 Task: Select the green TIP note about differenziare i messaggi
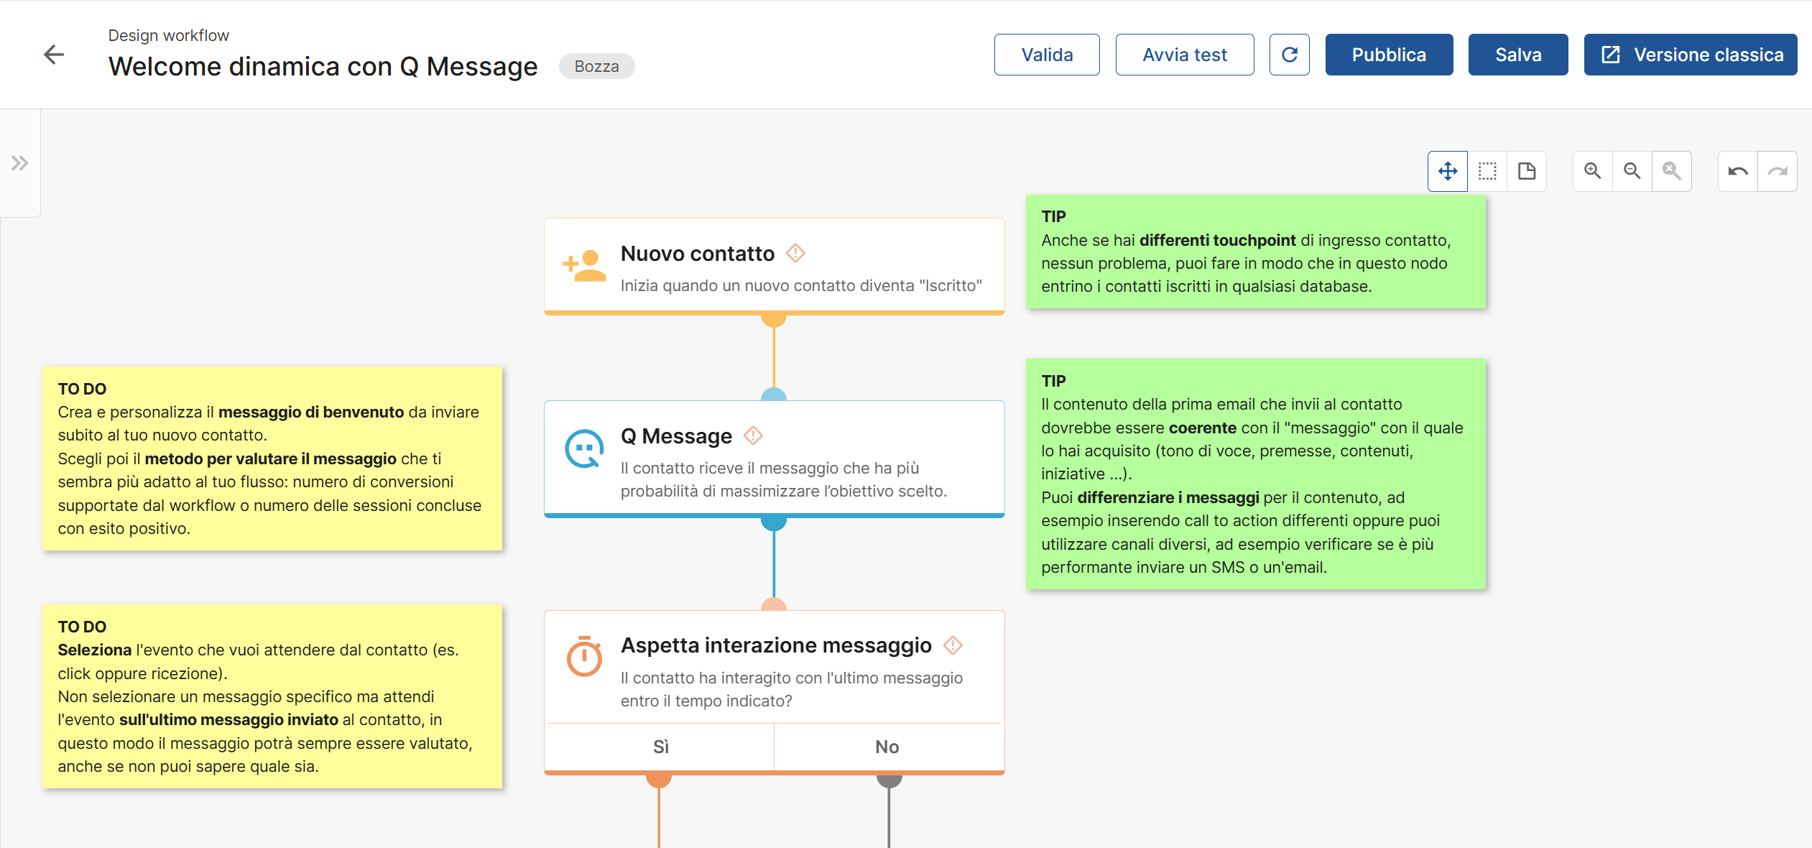(x=1256, y=474)
